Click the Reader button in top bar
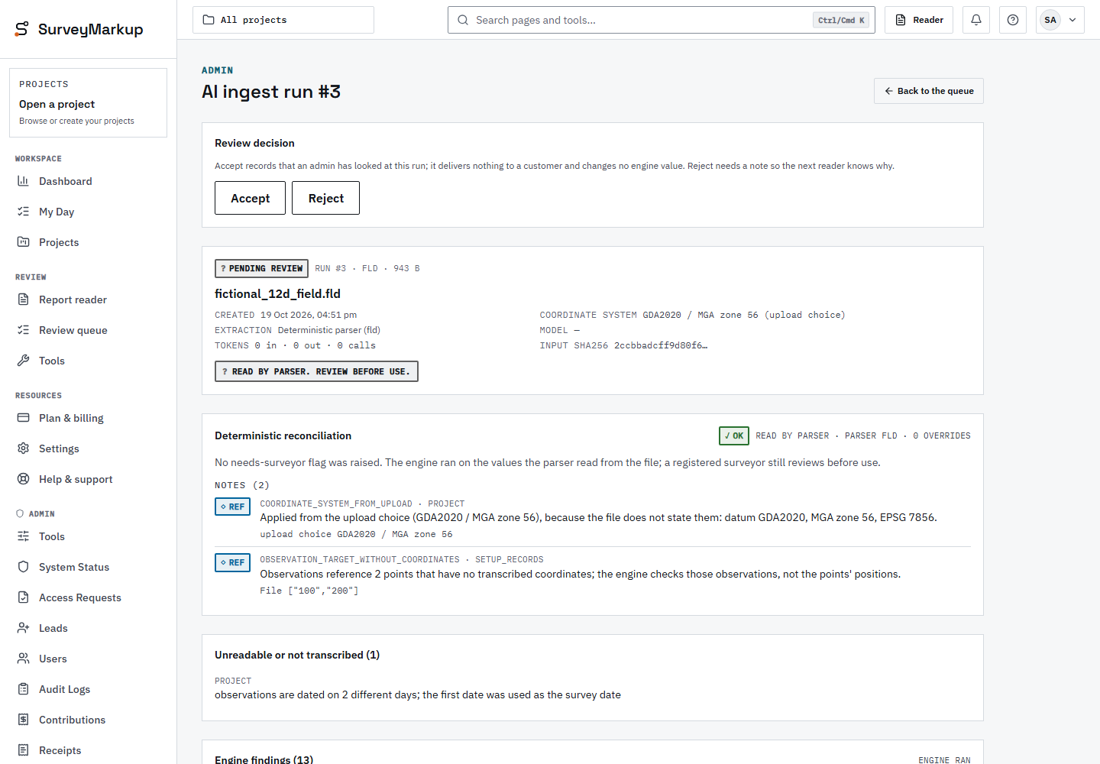The image size is (1100, 764). point(919,20)
